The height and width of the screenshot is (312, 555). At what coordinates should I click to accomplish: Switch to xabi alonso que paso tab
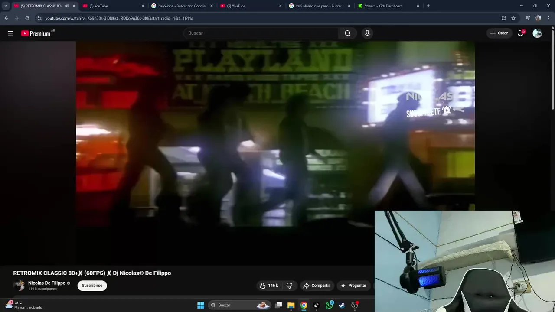(319, 6)
